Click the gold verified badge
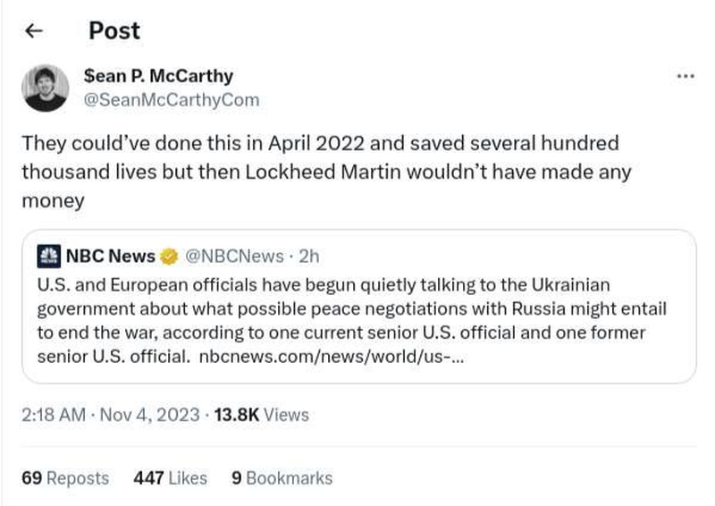The image size is (715, 506). click(x=169, y=257)
